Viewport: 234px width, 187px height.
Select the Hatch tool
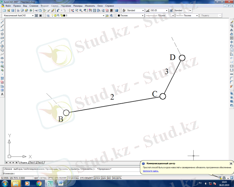point(2,78)
